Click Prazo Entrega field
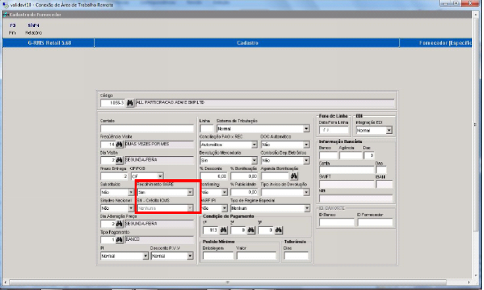The image size is (484, 290). (114, 176)
